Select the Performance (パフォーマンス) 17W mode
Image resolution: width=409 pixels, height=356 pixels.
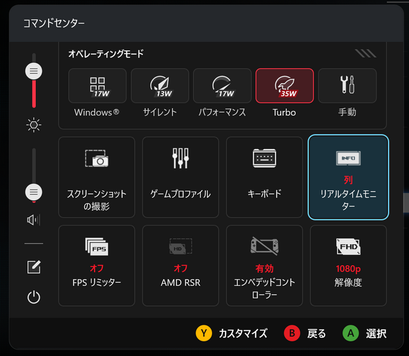pos(222,86)
